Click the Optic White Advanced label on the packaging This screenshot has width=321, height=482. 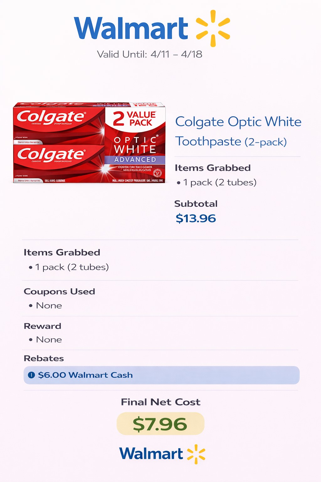(135, 149)
